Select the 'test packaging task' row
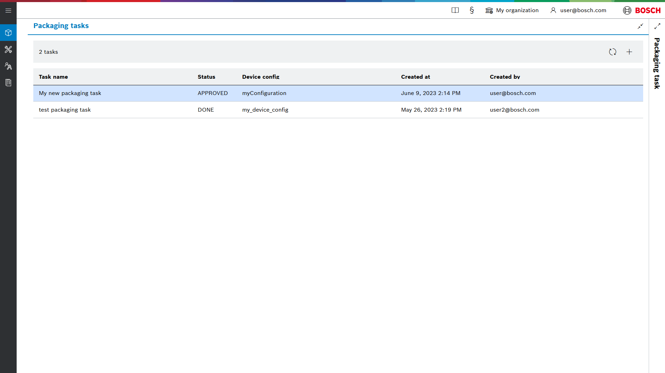 pyautogui.click(x=65, y=110)
